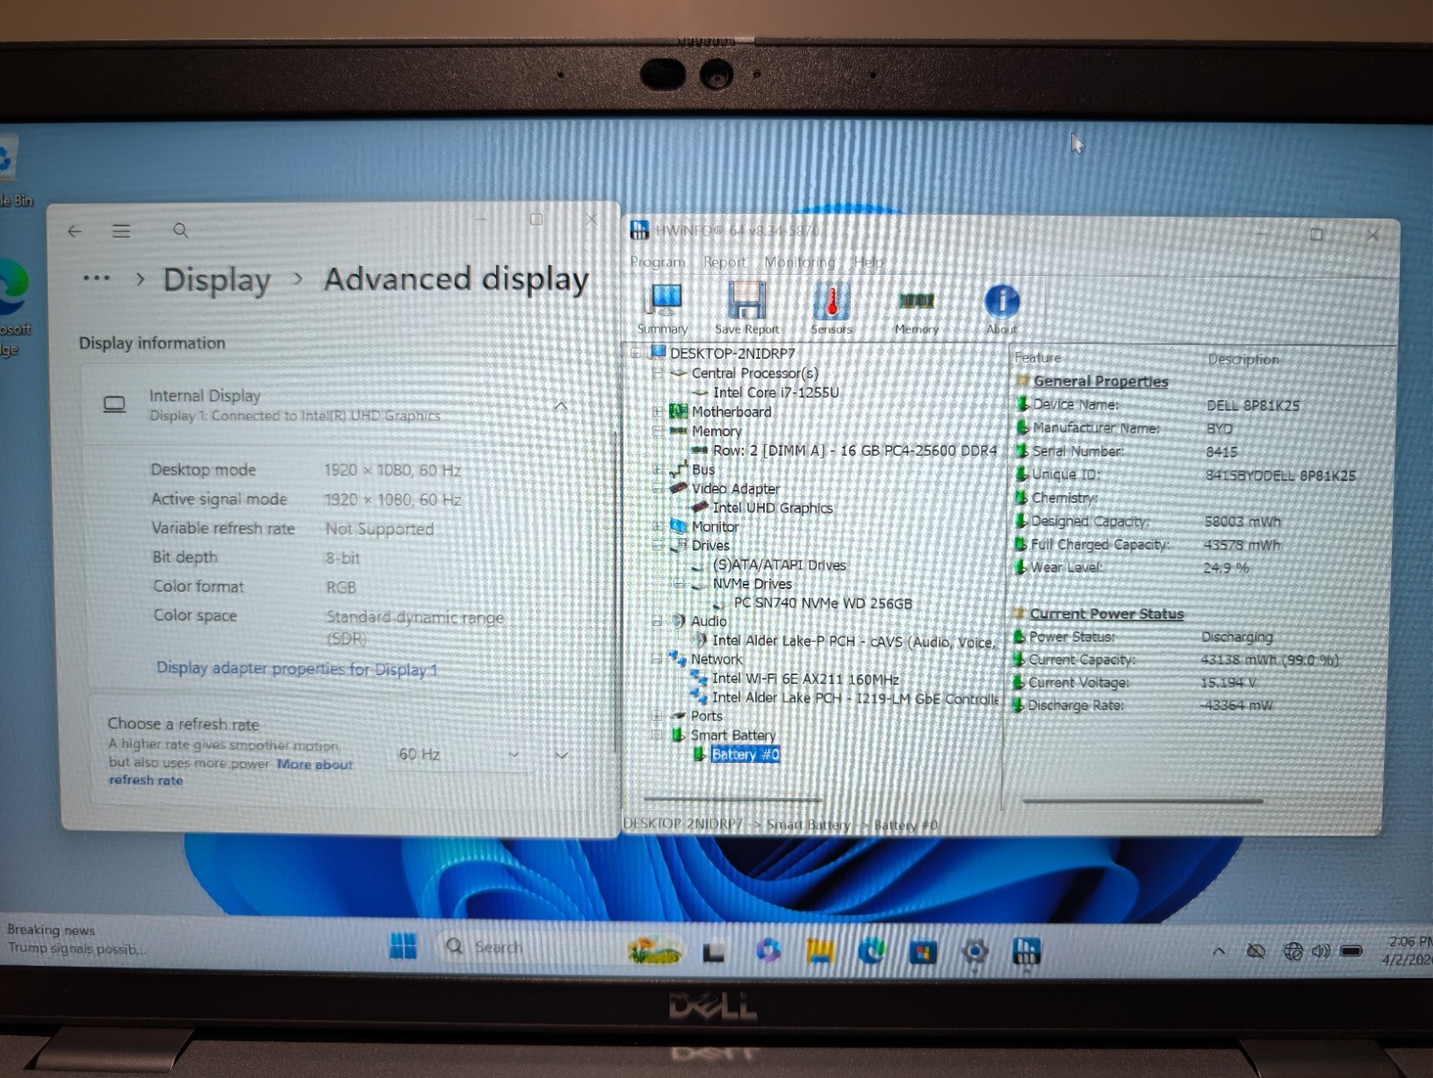Open Settings gear icon in the taskbar

(x=974, y=952)
